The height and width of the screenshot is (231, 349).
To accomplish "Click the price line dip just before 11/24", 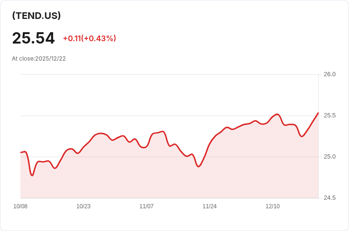I will tap(199, 167).
